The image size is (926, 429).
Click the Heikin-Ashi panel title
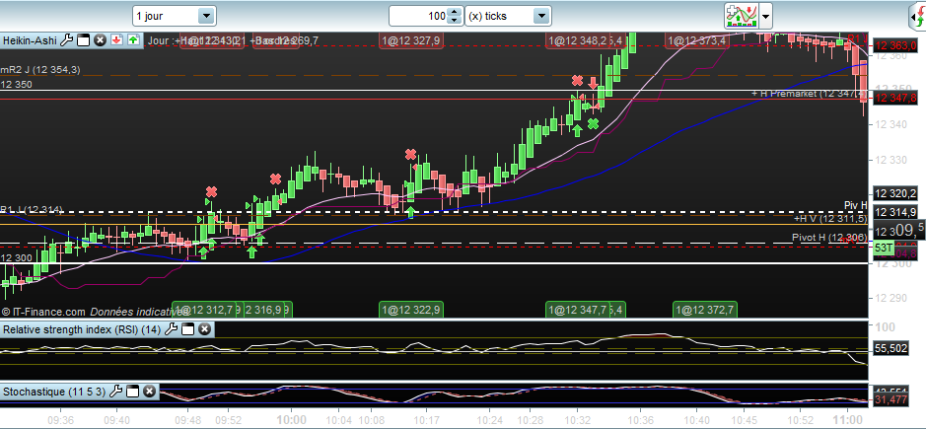(31, 40)
